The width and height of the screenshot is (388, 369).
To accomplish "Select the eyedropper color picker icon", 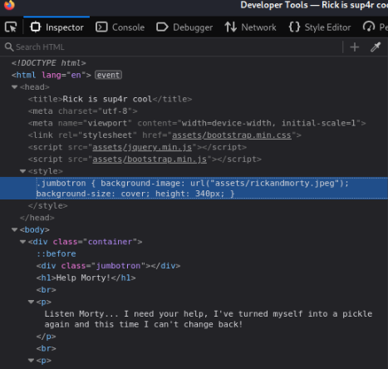I will click(376, 47).
